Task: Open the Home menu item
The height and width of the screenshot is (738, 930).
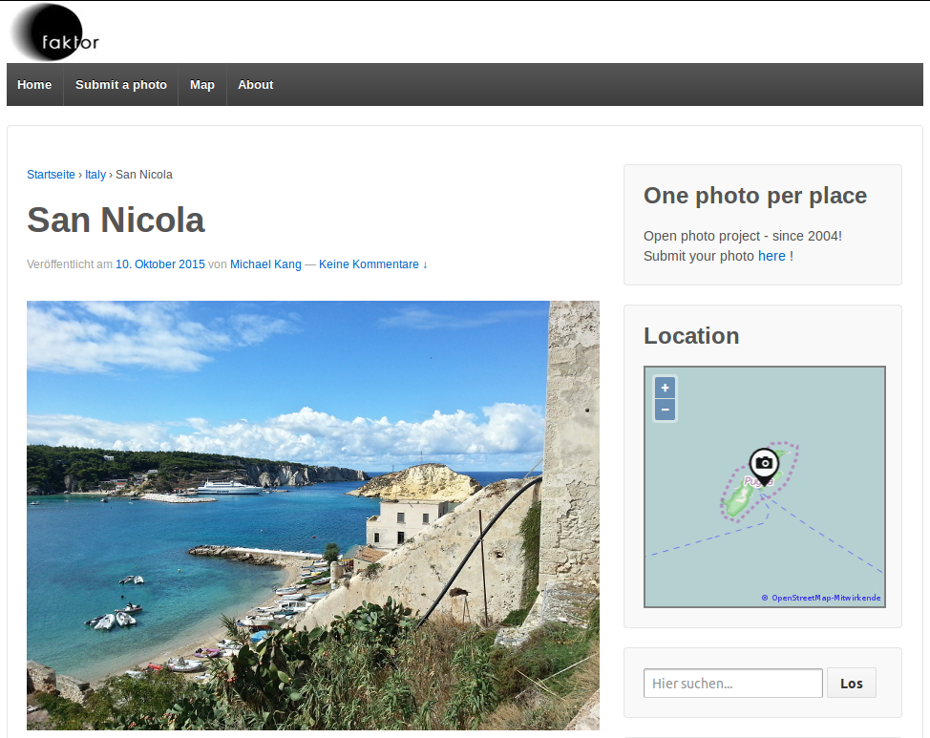Action: (34, 85)
